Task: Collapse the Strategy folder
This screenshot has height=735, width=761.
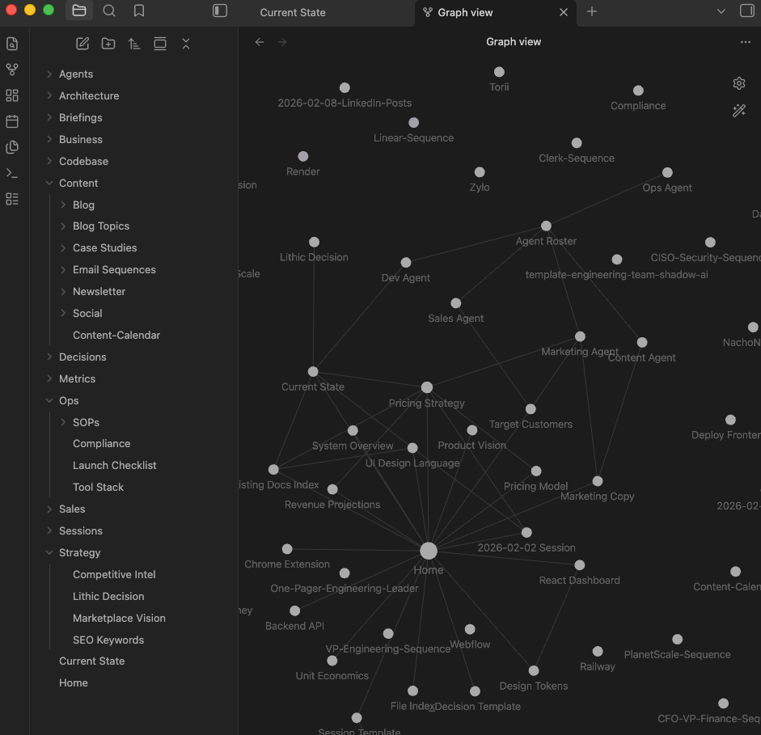Action: pos(79,553)
